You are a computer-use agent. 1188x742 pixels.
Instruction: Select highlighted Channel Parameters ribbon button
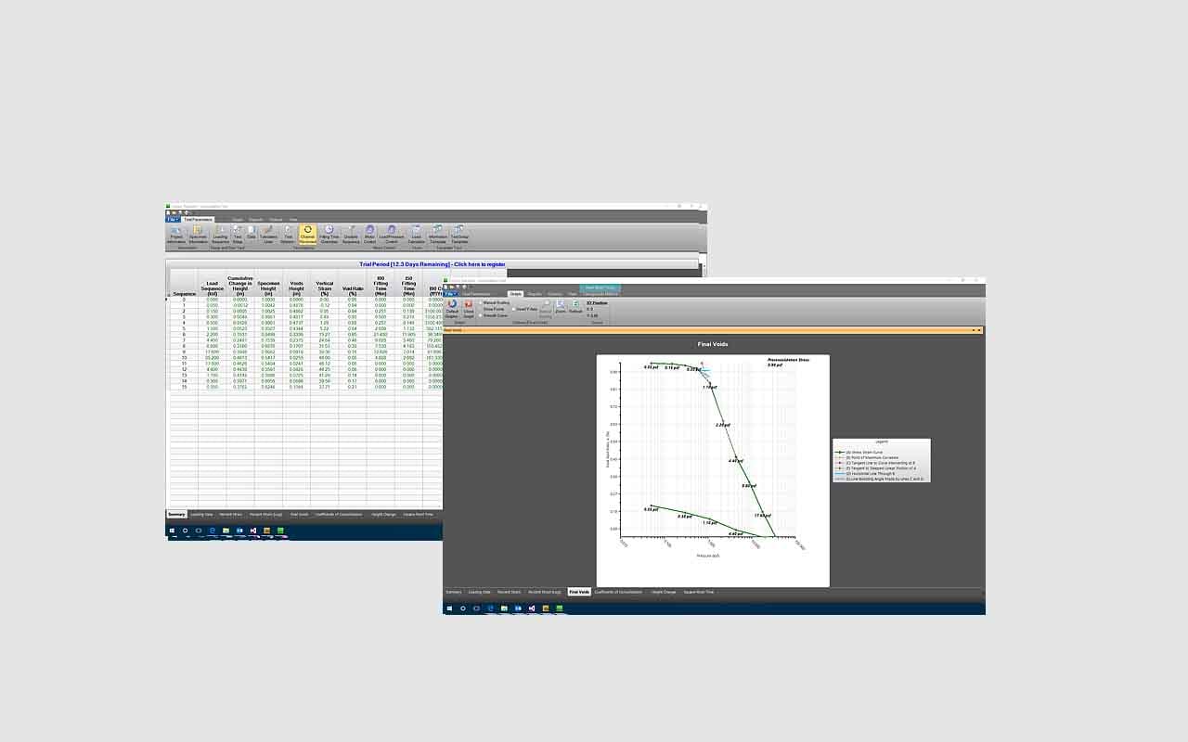(x=307, y=234)
